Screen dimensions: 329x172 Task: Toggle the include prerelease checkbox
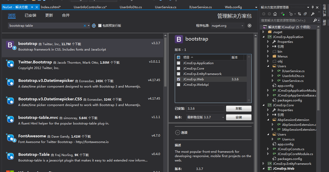(x=100, y=25)
